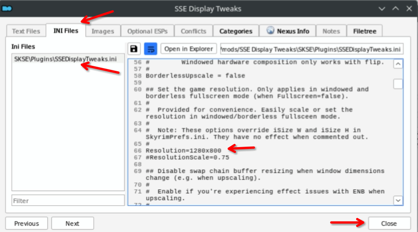Viewport: 418px width, 232px height.
Task: Minimize window with title bar down chevron
Action: (x=382, y=9)
